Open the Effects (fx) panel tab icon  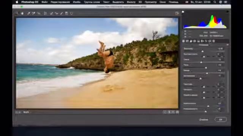(x=206, y=41)
